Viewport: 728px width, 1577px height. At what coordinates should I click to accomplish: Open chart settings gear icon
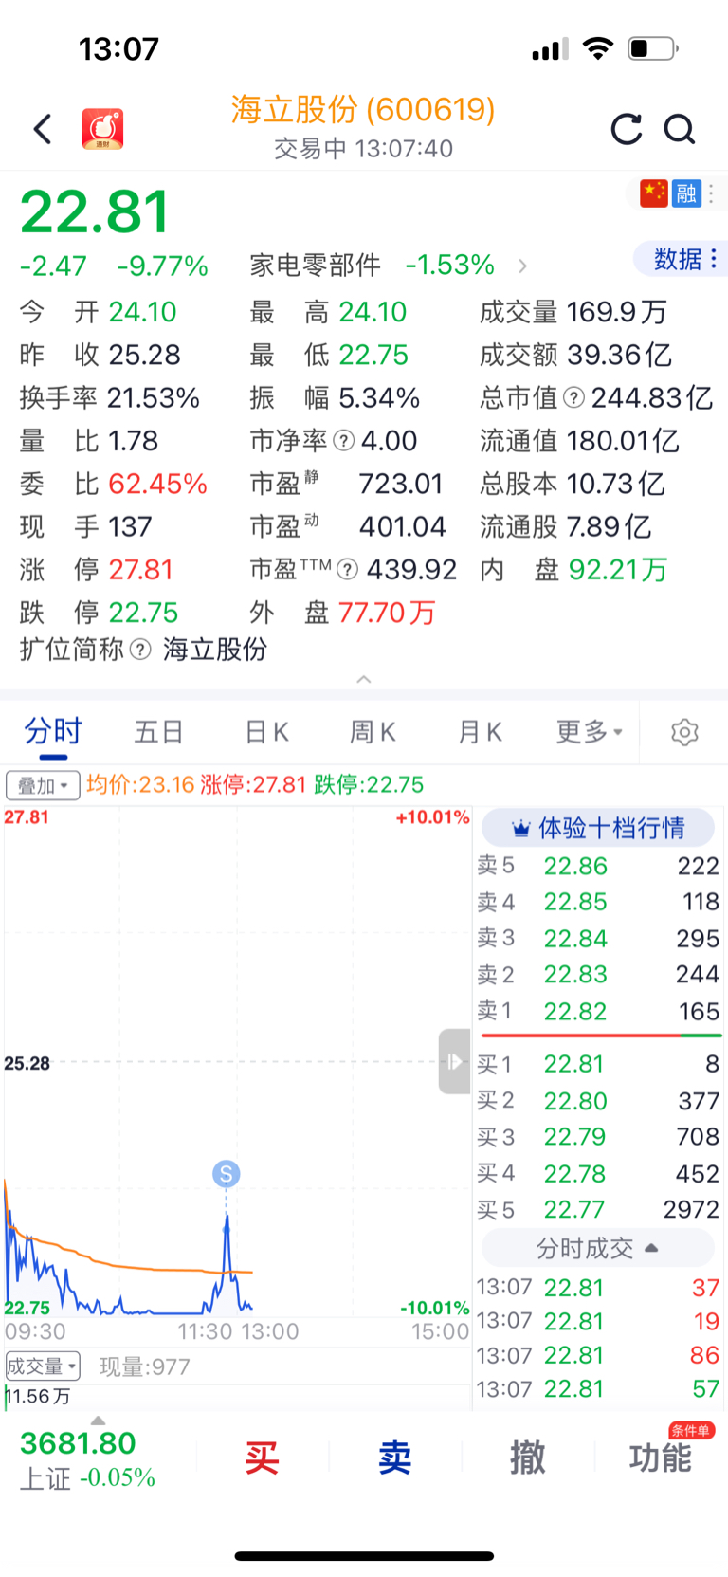(684, 732)
